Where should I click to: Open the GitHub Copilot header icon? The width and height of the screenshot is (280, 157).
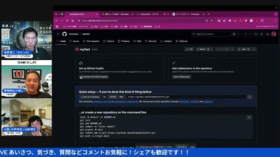click(x=234, y=34)
